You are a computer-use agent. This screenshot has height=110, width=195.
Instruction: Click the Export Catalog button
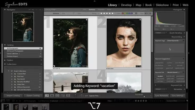pyautogui.click(x=33, y=96)
